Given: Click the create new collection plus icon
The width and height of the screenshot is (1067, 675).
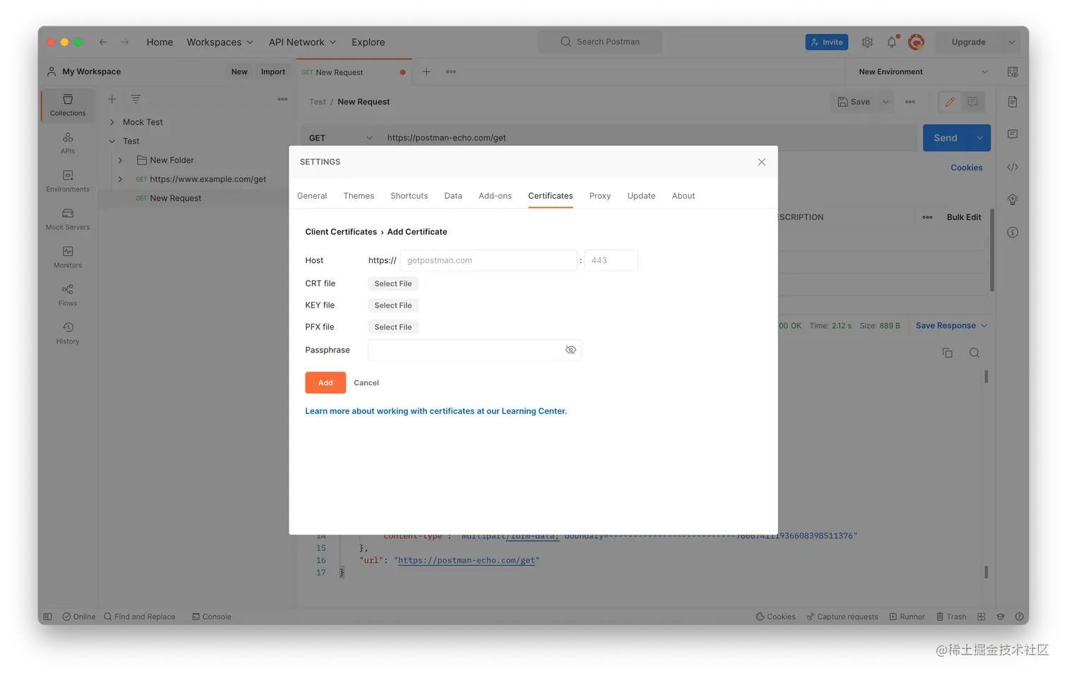Looking at the screenshot, I should point(111,99).
